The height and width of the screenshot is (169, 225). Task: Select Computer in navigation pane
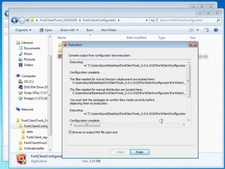28,76
